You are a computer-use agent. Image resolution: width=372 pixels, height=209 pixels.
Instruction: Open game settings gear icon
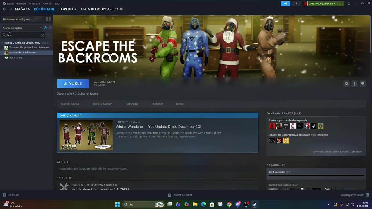(x=346, y=84)
